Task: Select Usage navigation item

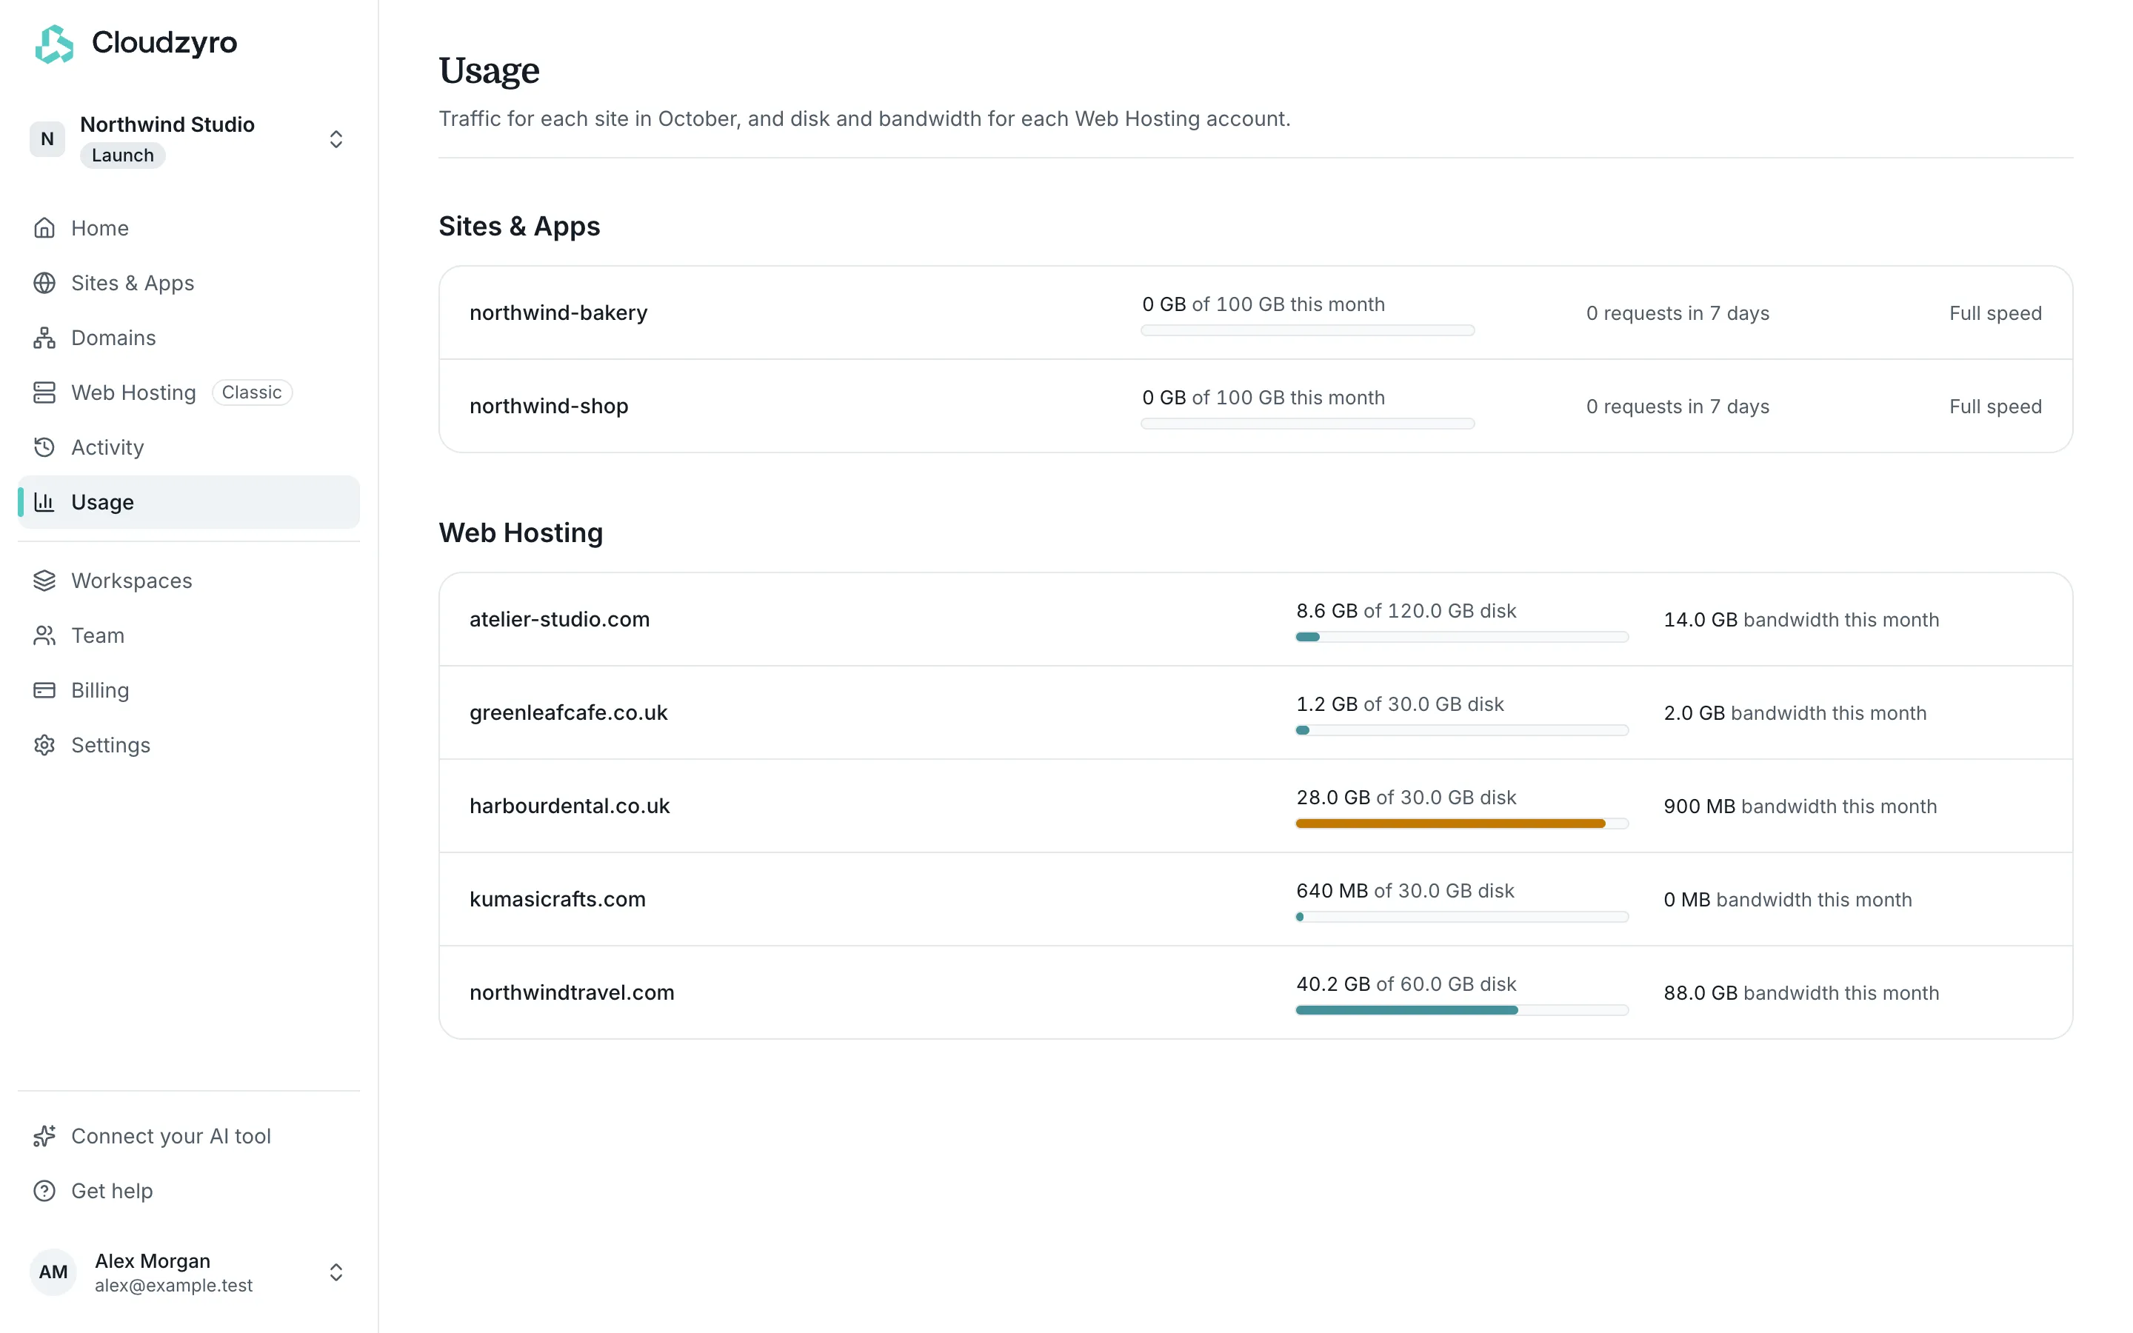Action: tap(189, 501)
